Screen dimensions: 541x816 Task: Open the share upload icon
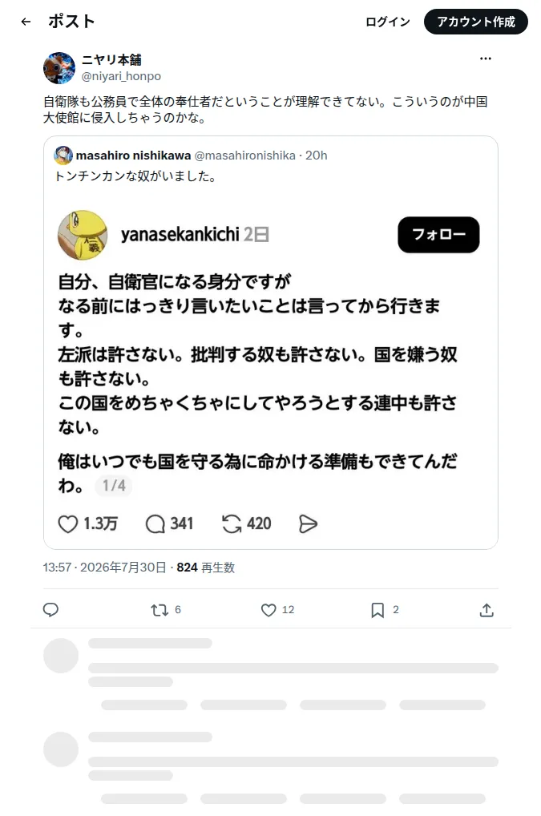tap(486, 609)
